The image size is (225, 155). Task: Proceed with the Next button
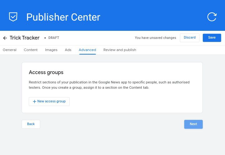(193, 124)
